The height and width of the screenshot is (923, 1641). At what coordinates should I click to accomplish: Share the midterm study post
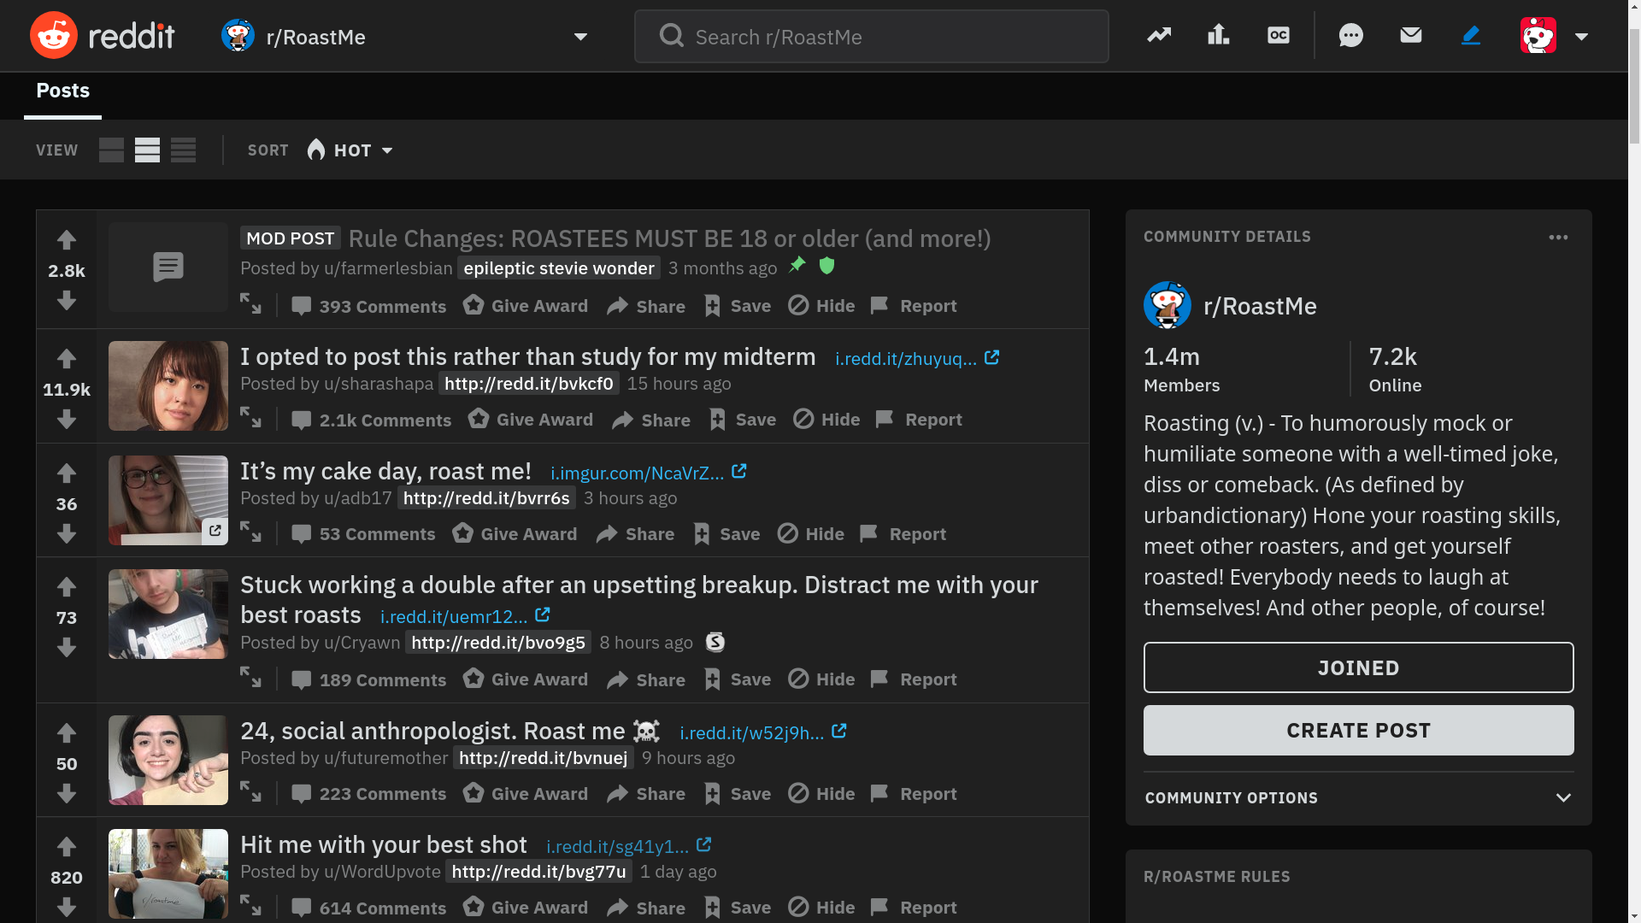651,420
